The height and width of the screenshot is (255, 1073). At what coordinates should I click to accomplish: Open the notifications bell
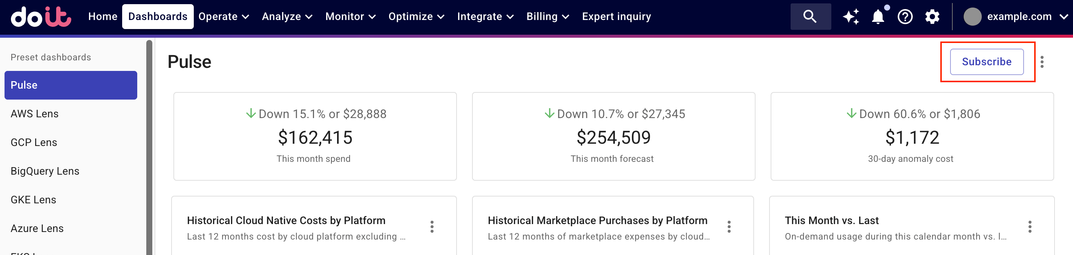click(878, 17)
